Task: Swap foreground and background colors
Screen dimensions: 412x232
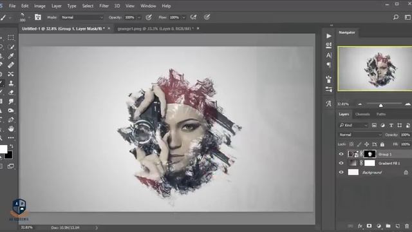Action: (12, 146)
